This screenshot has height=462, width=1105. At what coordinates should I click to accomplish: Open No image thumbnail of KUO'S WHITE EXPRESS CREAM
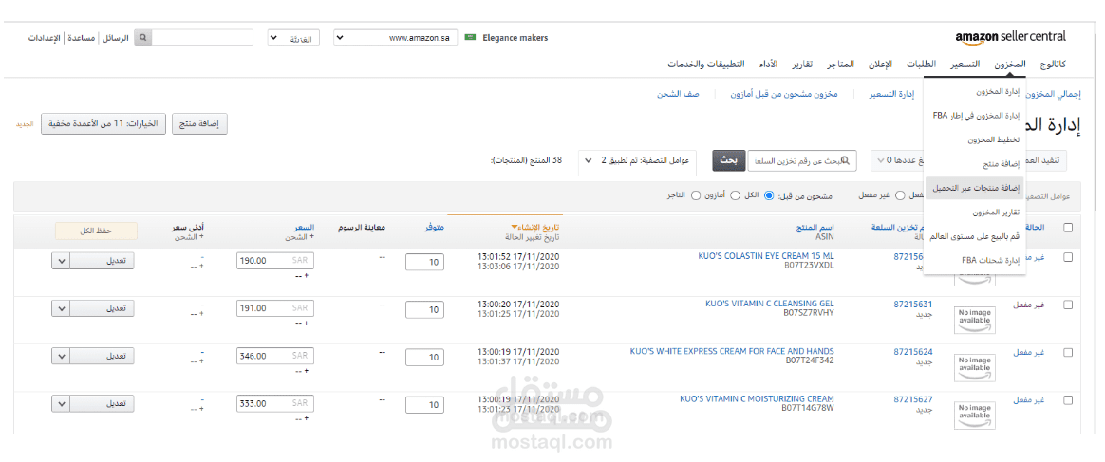pos(975,367)
